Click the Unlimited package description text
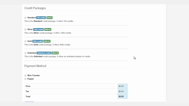Screen dimensions: 189x106 [57, 57]
